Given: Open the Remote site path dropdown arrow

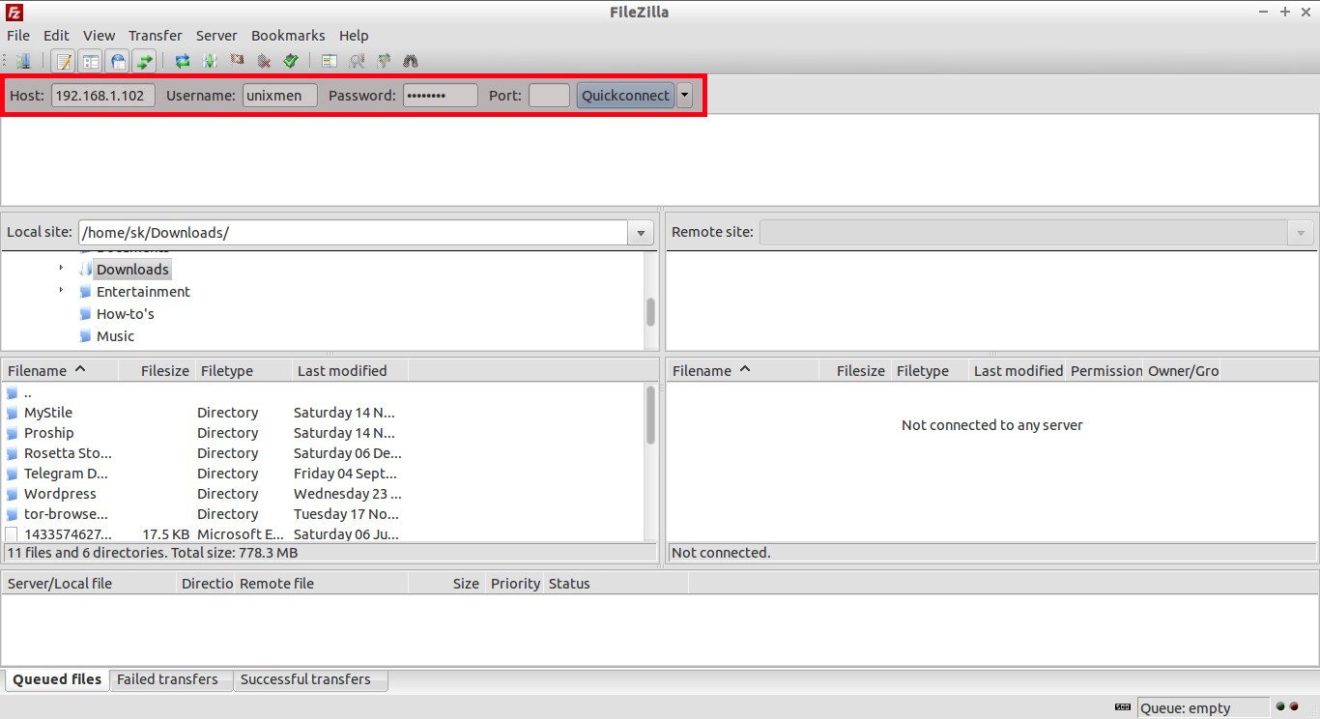Looking at the screenshot, I should (x=1301, y=233).
